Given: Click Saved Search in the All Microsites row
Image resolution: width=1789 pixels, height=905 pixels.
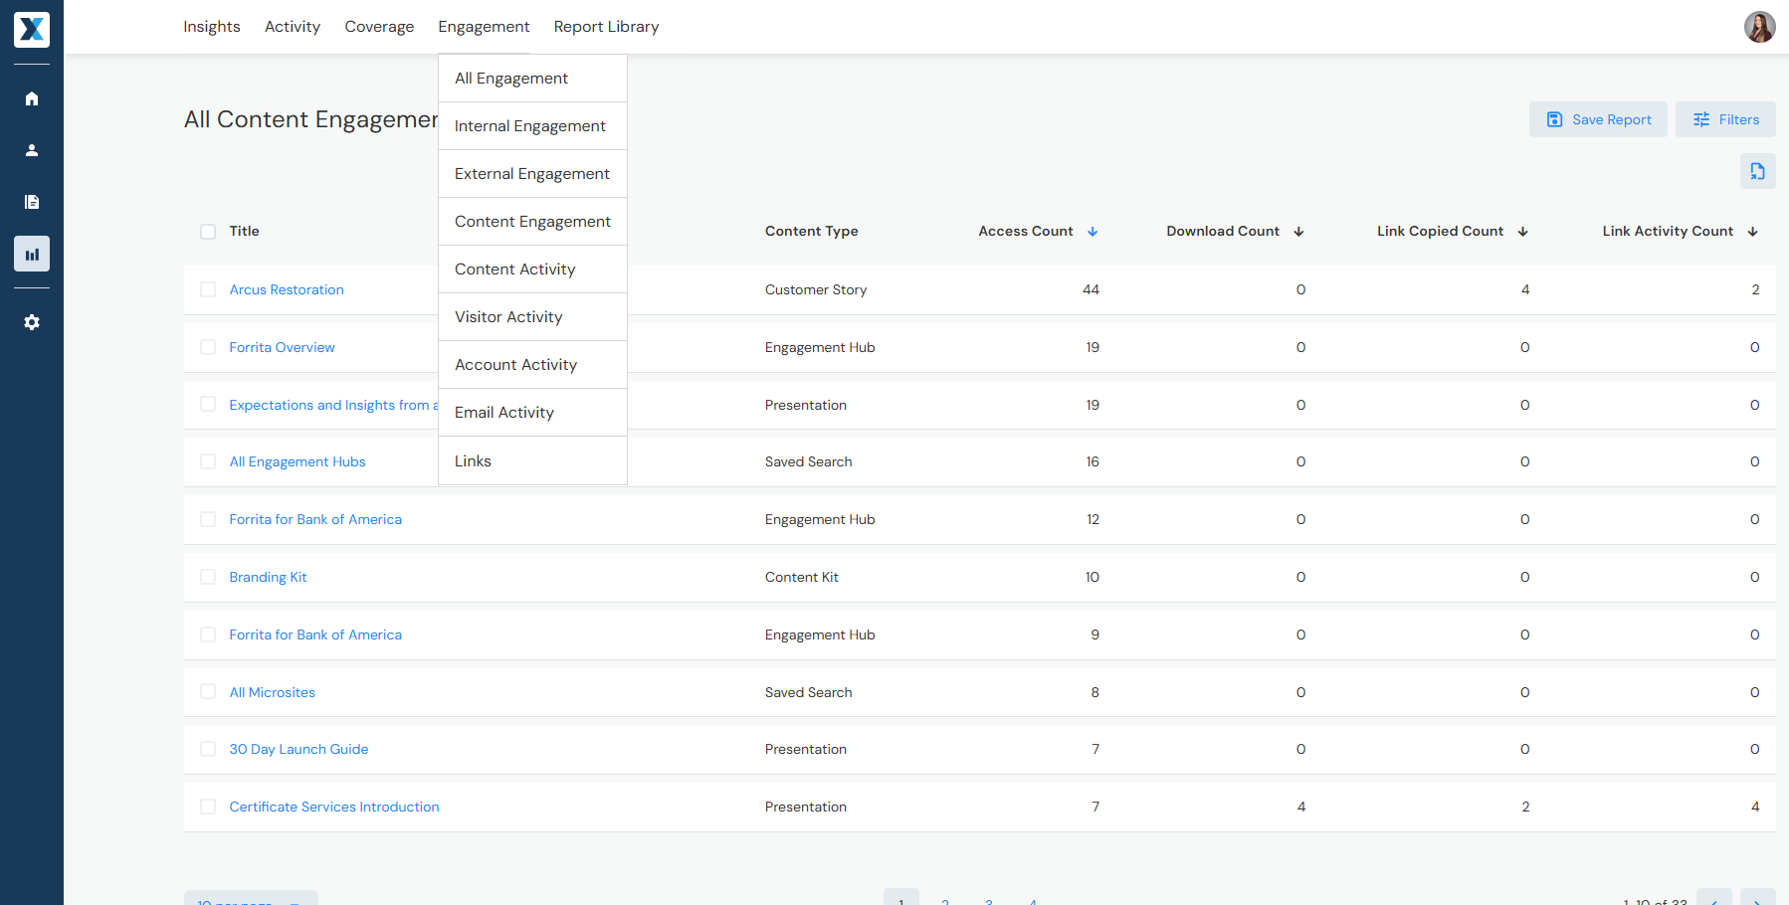Looking at the screenshot, I should click(809, 692).
